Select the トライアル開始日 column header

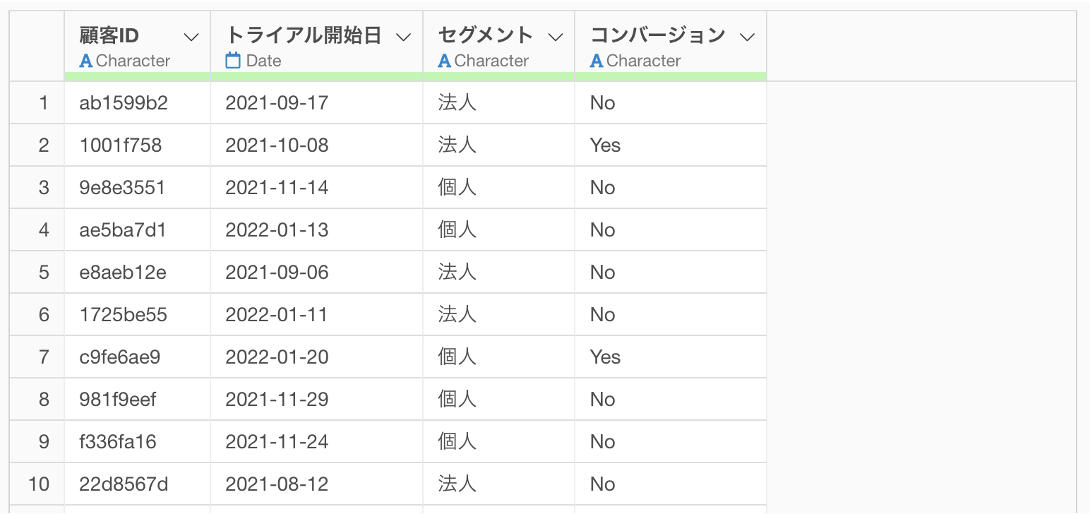click(x=317, y=46)
